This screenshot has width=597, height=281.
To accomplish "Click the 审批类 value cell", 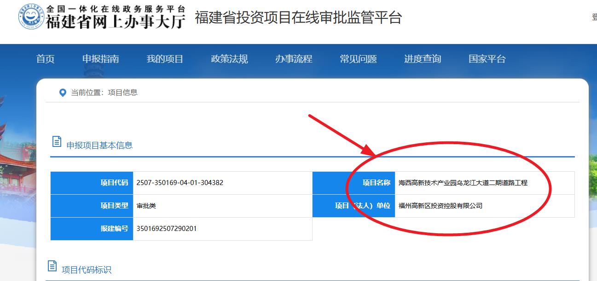I will tap(223, 206).
